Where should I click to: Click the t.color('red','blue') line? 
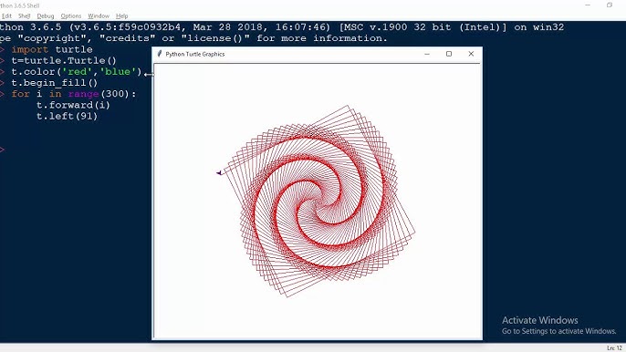tap(77, 72)
